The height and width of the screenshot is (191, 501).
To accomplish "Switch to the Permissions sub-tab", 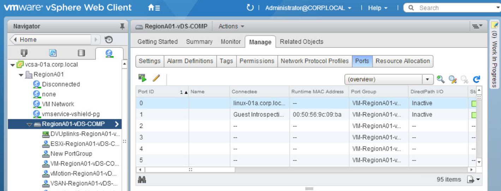I will pyautogui.click(x=257, y=61).
